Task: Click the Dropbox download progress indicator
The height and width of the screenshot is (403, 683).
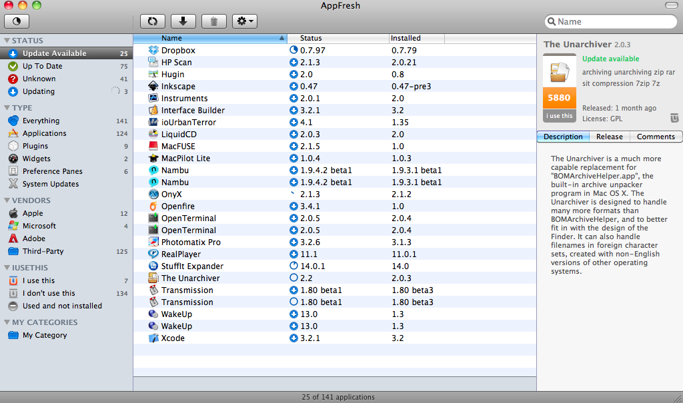Action: click(x=293, y=50)
